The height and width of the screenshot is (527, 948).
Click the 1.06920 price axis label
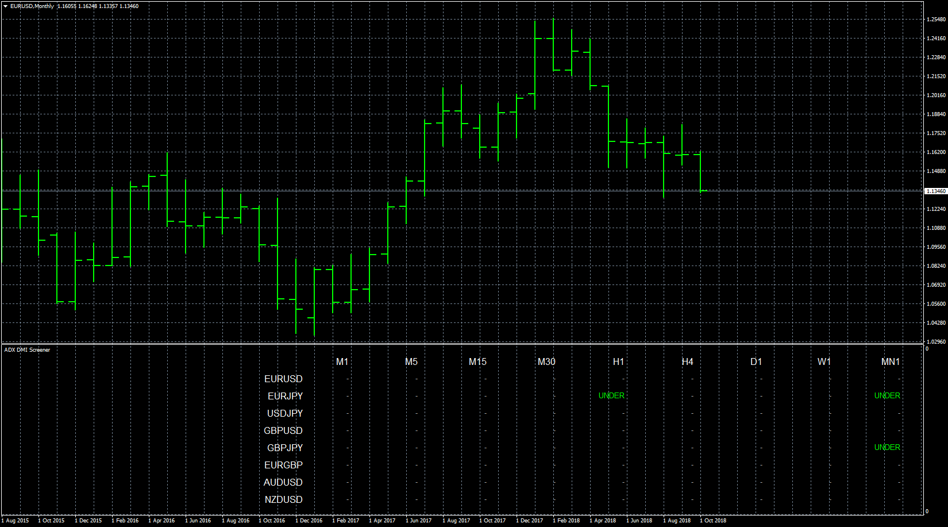pyautogui.click(x=936, y=285)
